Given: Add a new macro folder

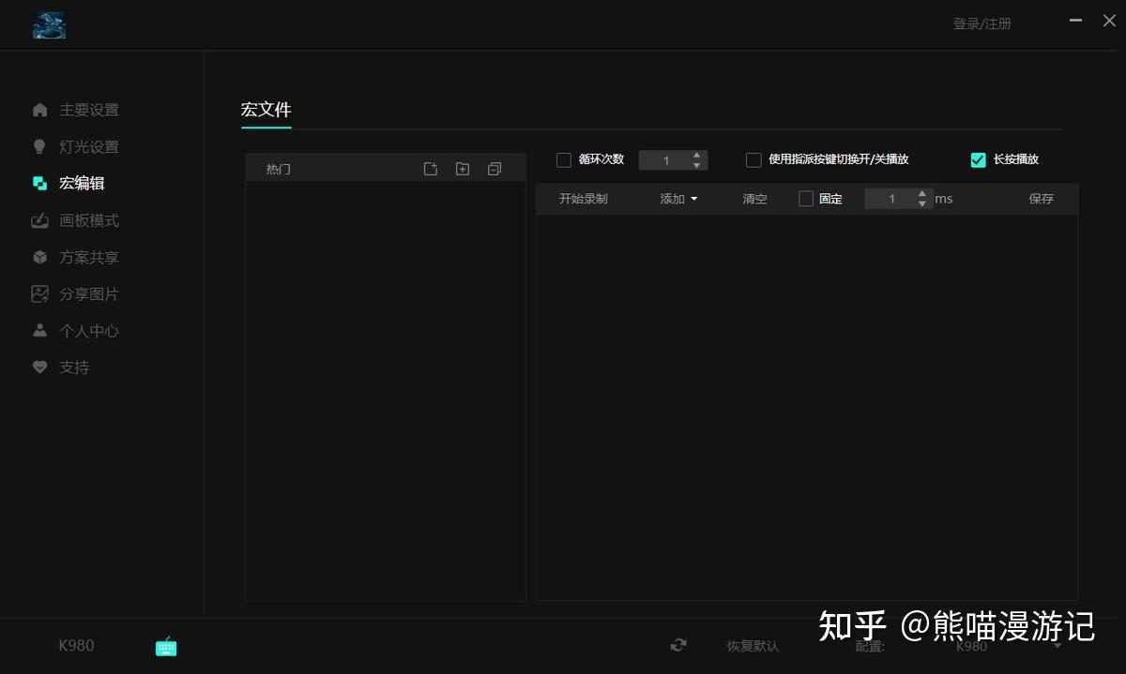Looking at the screenshot, I should tap(462, 168).
